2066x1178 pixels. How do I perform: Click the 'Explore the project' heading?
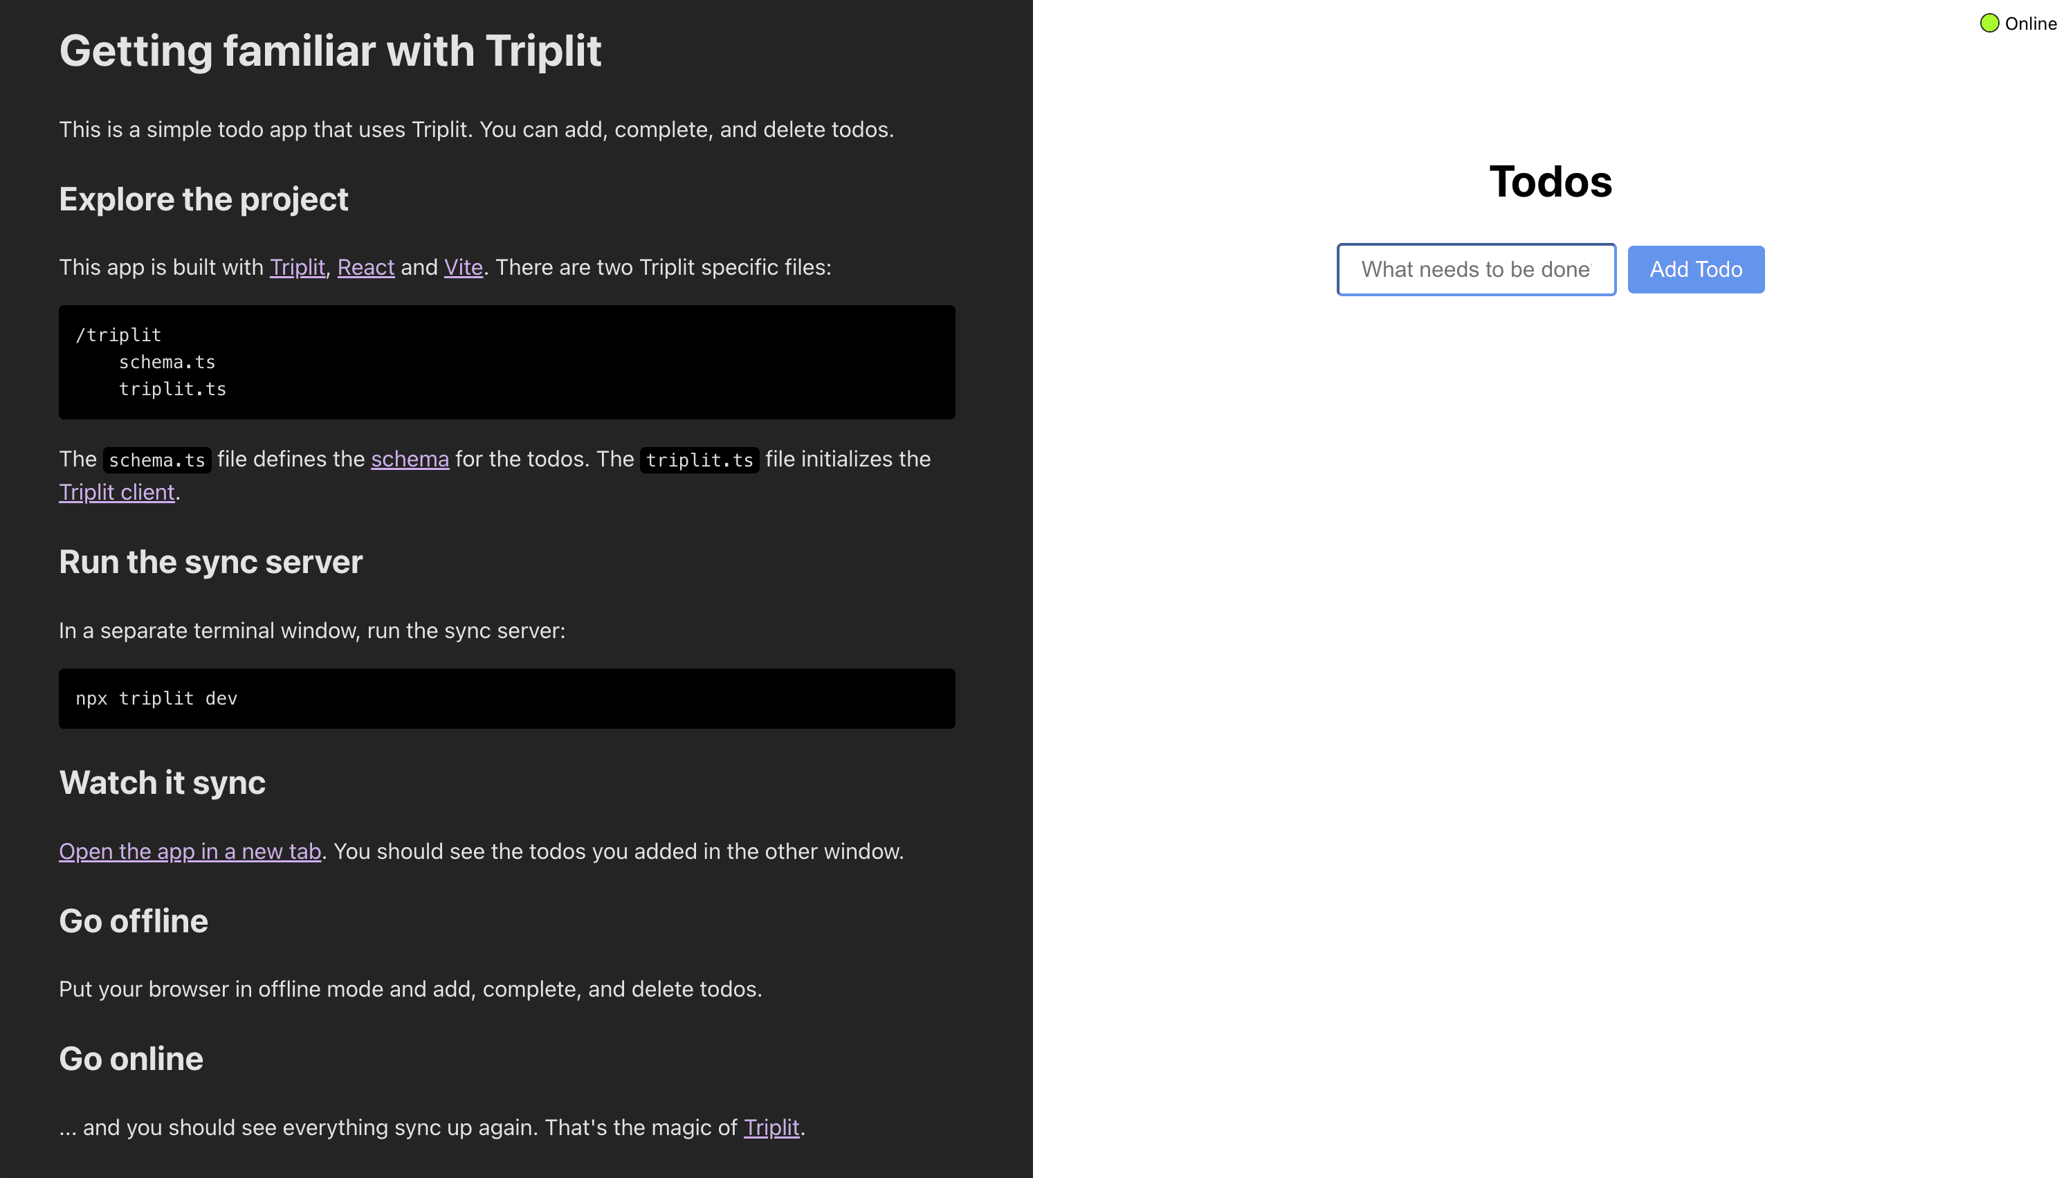[204, 199]
